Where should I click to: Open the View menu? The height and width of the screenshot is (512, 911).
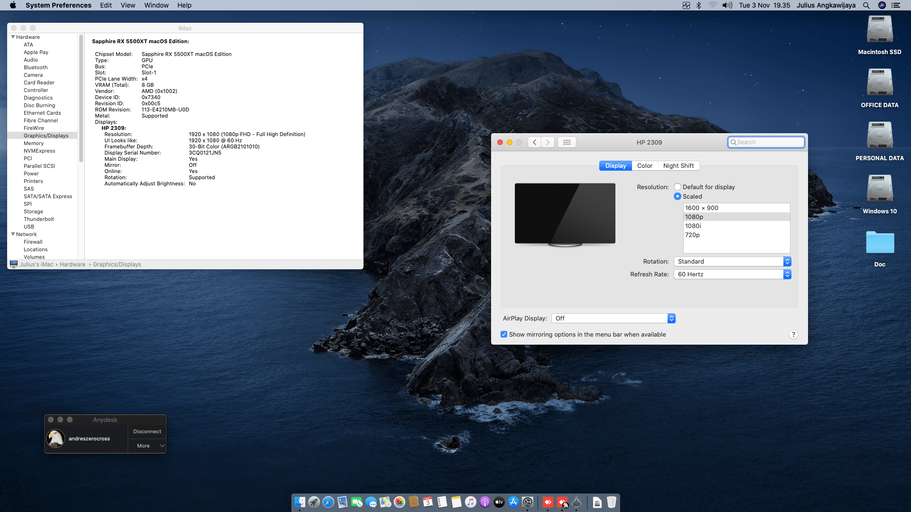[128, 5]
